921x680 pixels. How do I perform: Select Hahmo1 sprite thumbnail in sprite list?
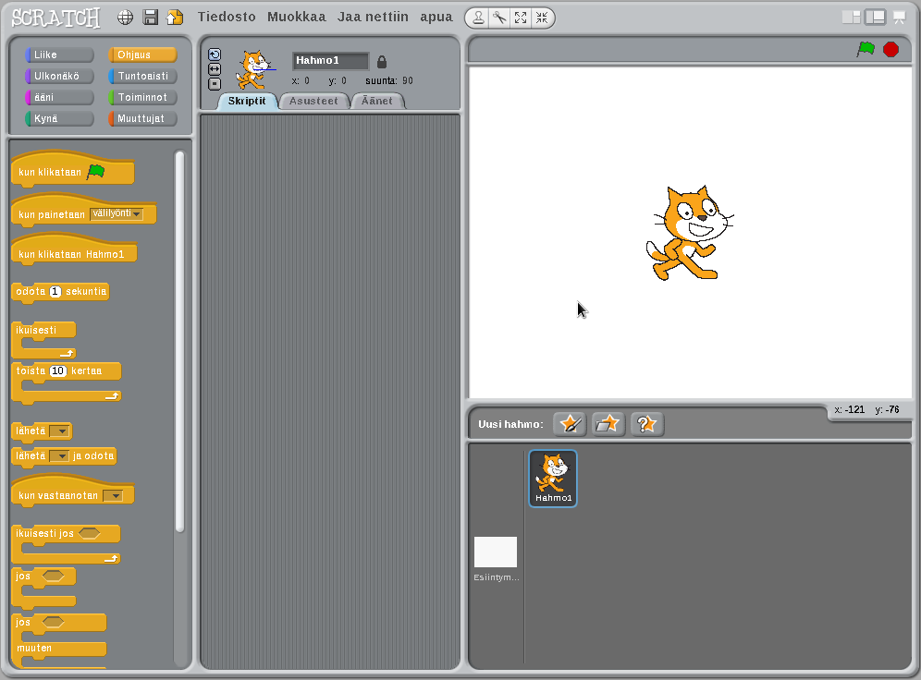553,479
